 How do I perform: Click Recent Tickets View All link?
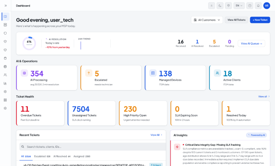coord(156,135)
